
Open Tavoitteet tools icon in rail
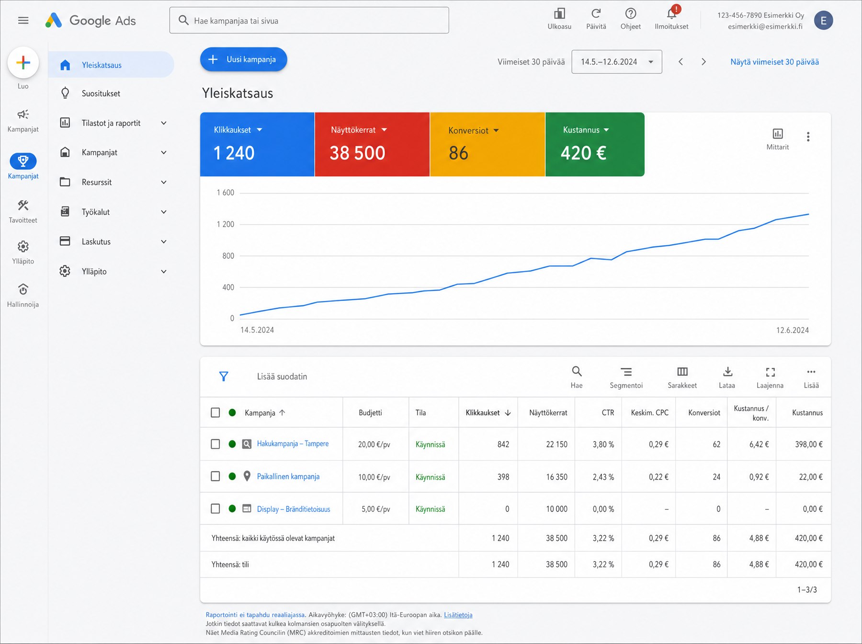coord(23,205)
